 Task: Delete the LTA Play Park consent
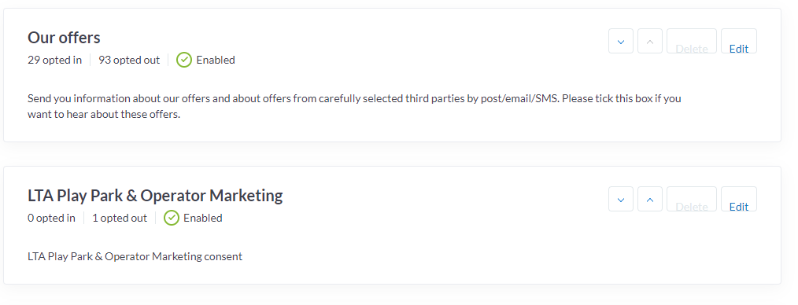692,199
